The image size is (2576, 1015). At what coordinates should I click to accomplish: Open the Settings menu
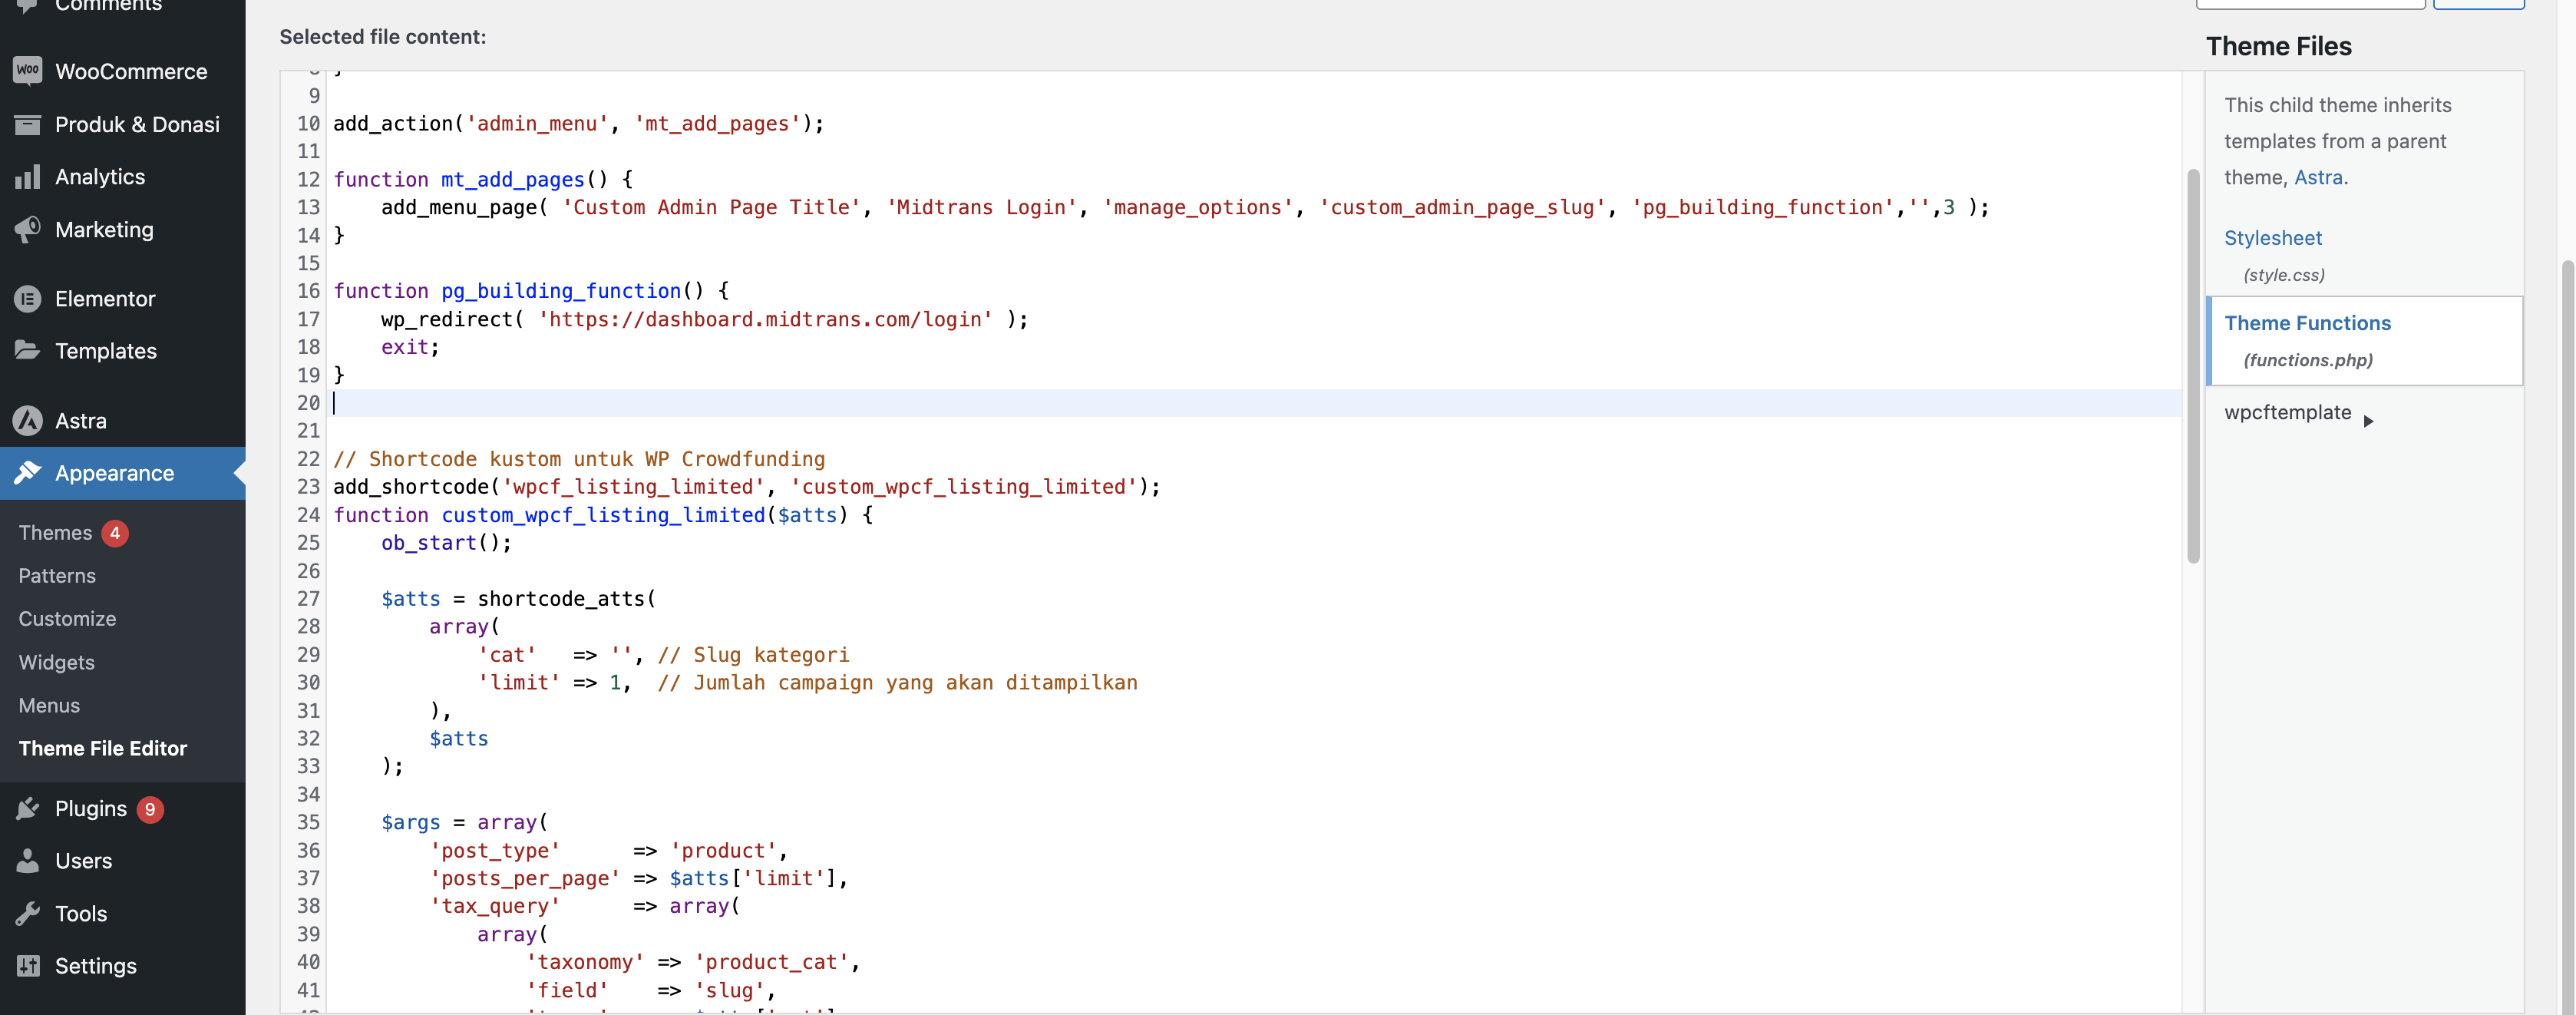(122, 966)
